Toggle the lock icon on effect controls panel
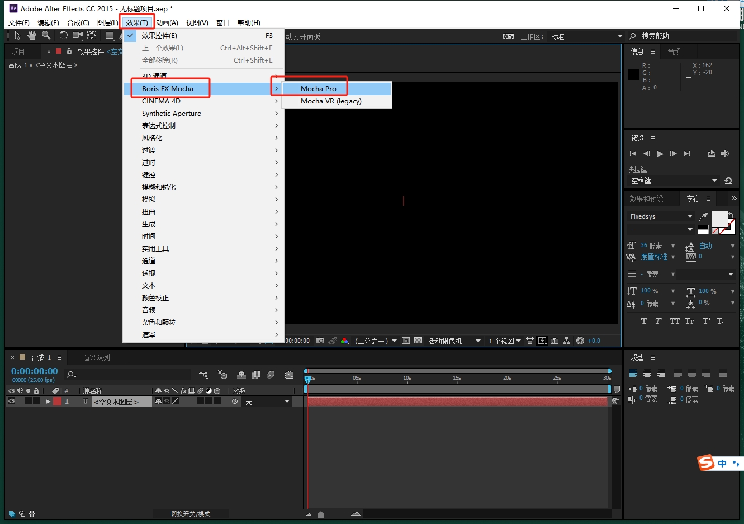This screenshot has height=524, width=744. tap(69, 51)
